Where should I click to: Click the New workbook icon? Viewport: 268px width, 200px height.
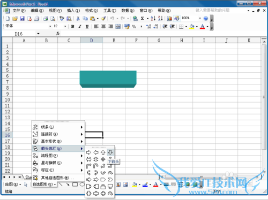[x=8, y=18]
